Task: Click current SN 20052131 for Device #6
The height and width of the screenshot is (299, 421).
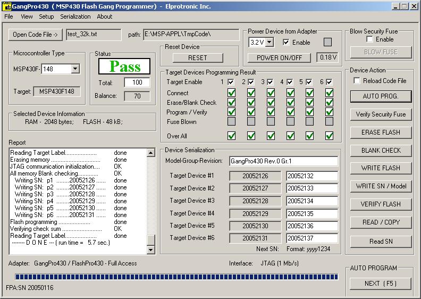Action: (x=255, y=238)
